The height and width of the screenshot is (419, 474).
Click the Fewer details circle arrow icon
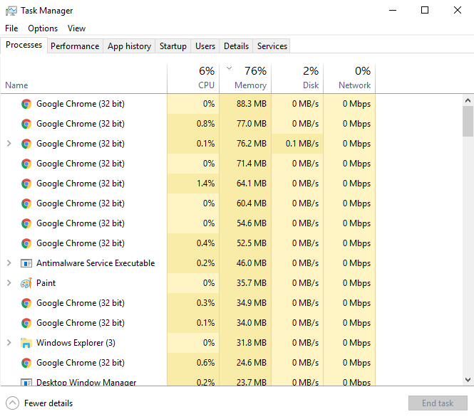pyautogui.click(x=12, y=403)
